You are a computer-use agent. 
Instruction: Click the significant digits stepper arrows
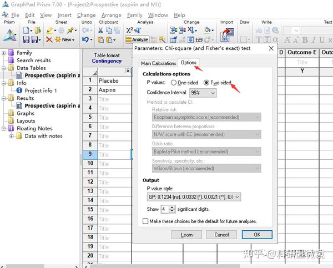coord(172,209)
